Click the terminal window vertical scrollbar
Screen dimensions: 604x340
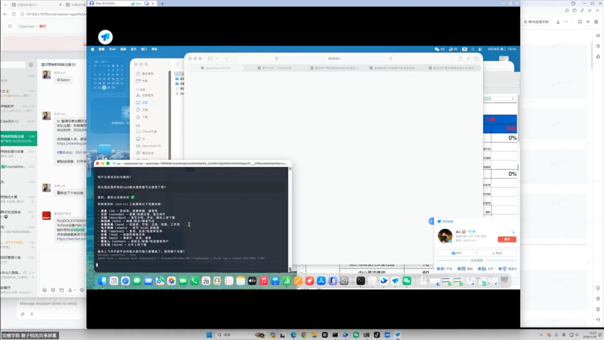[290, 219]
